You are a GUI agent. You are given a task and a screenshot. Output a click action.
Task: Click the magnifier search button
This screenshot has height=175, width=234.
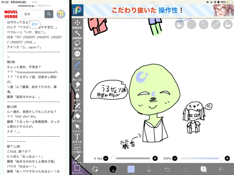[49, 14]
